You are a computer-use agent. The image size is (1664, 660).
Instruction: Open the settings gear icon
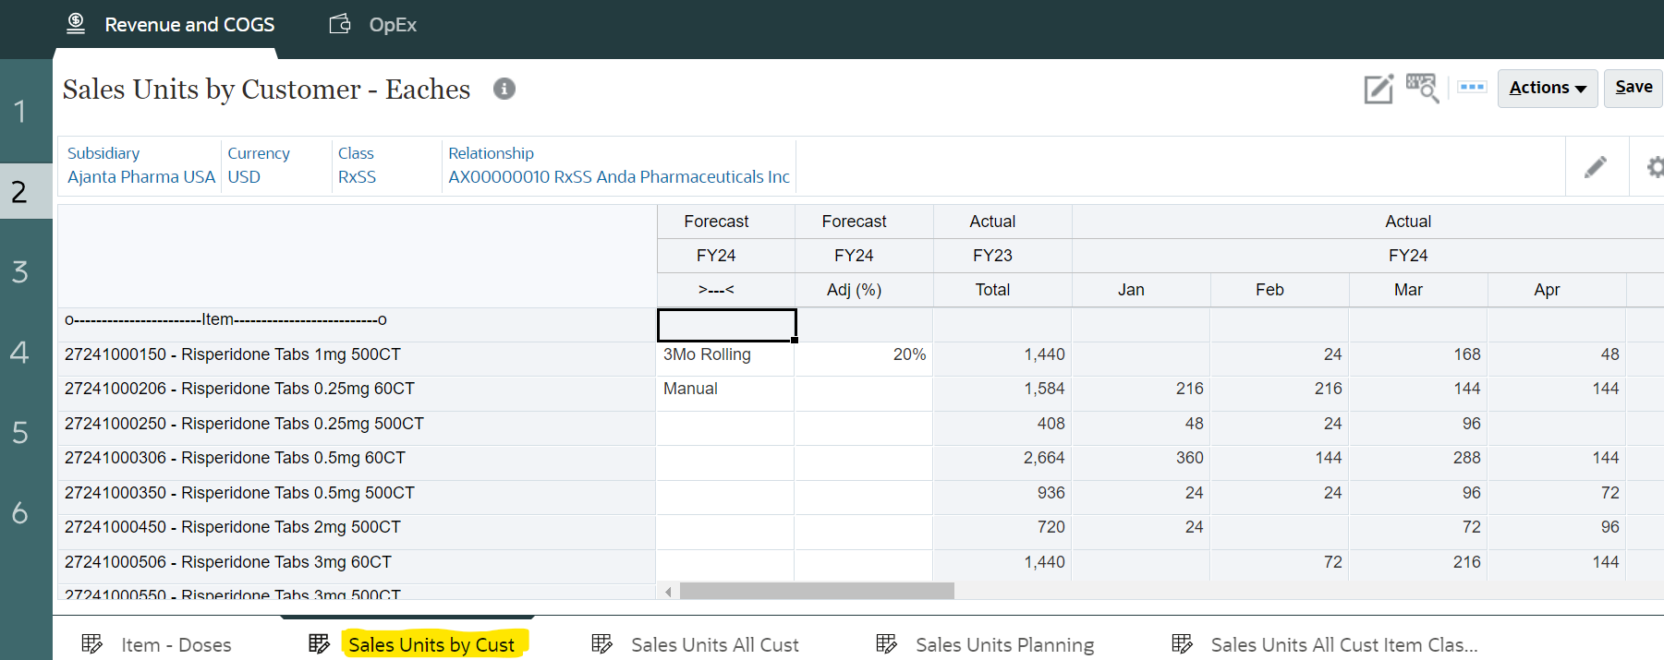(1654, 167)
